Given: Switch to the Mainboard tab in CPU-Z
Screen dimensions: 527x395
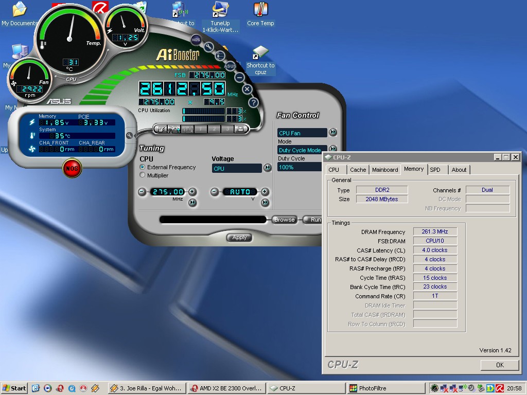Looking at the screenshot, I should coord(385,170).
